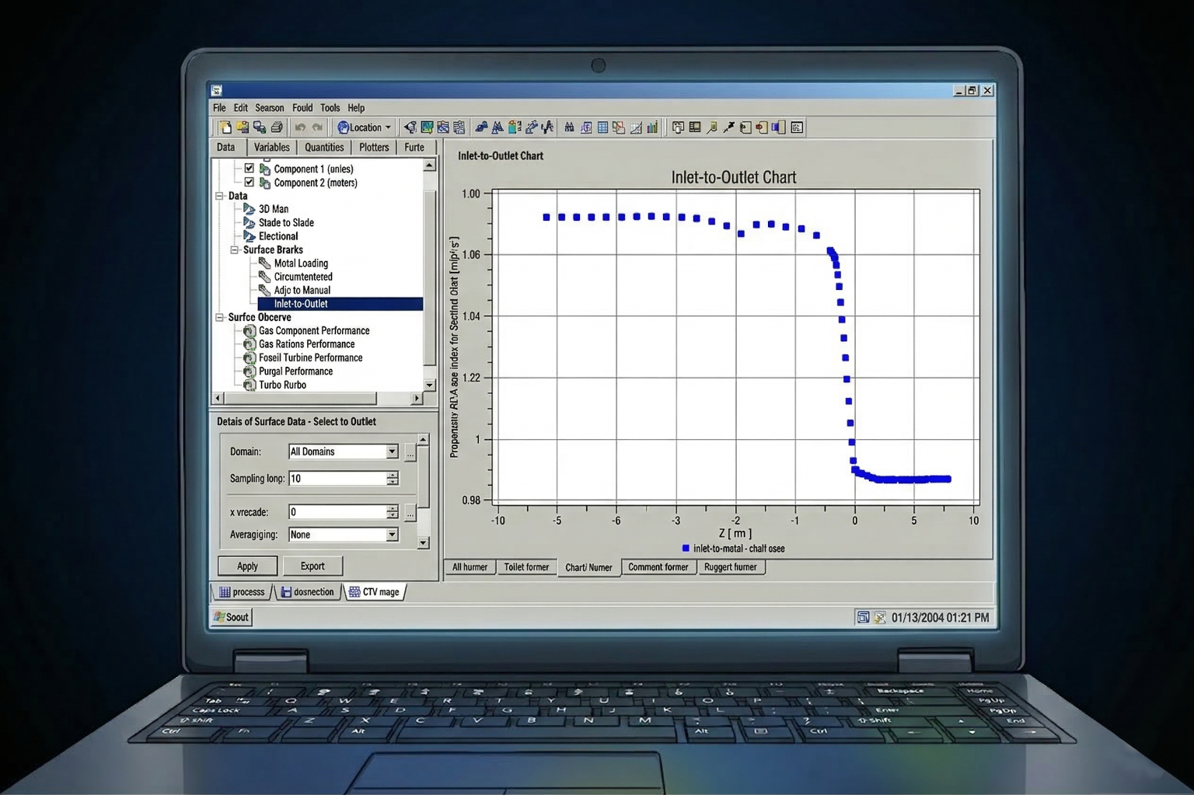Increase the Sampling long spinner value
Viewport: 1194px width, 795px height.
[x=393, y=475]
